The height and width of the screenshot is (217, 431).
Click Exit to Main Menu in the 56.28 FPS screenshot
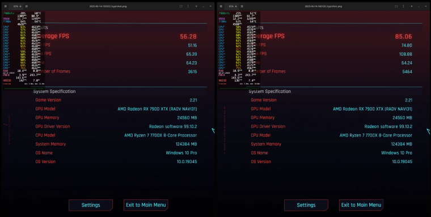pos(146,205)
